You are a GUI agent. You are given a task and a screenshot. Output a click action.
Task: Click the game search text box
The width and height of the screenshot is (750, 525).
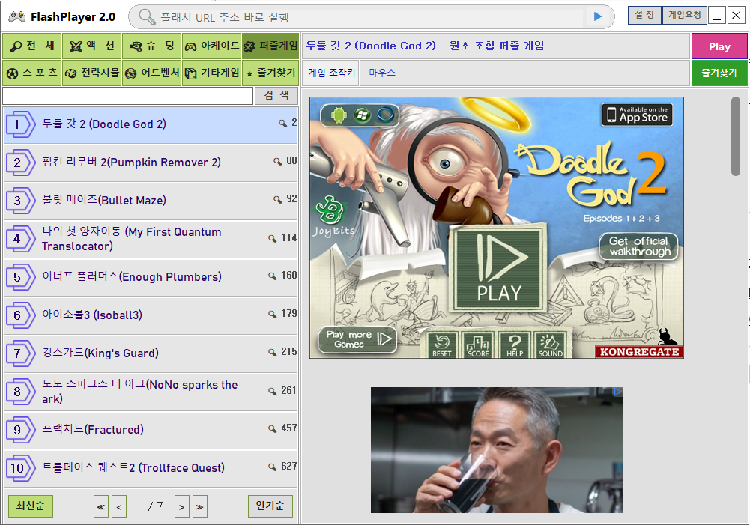pos(127,96)
